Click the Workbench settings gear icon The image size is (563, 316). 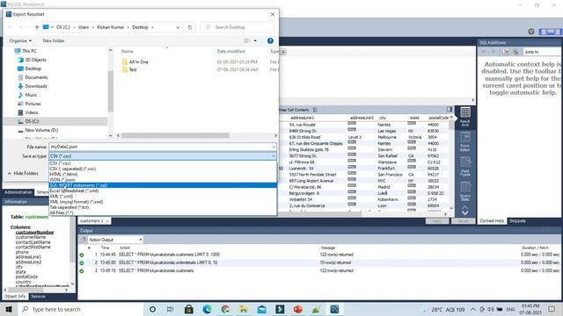[x=531, y=32]
